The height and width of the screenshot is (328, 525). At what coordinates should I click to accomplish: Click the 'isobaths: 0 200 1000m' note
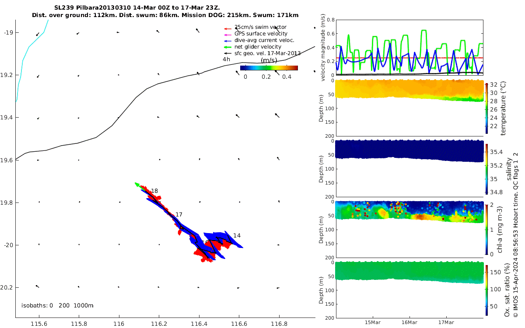57,306
